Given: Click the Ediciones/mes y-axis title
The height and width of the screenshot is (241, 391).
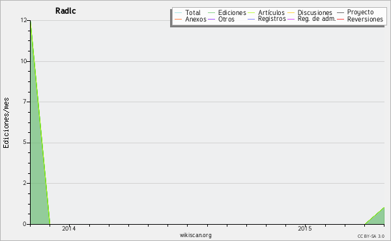Looking at the screenshot, I should click(x=6, y=123).
